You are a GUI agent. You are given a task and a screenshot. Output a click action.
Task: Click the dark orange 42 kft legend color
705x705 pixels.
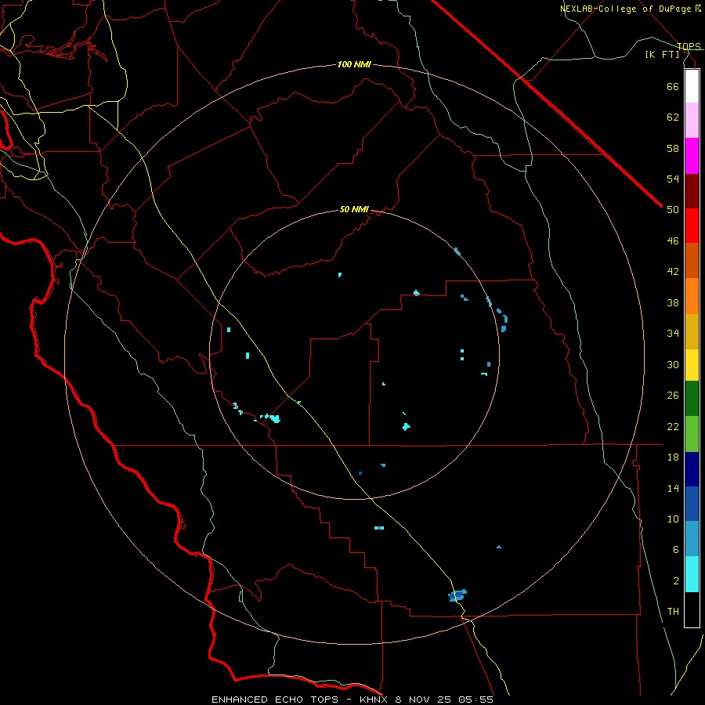(692, 260)
